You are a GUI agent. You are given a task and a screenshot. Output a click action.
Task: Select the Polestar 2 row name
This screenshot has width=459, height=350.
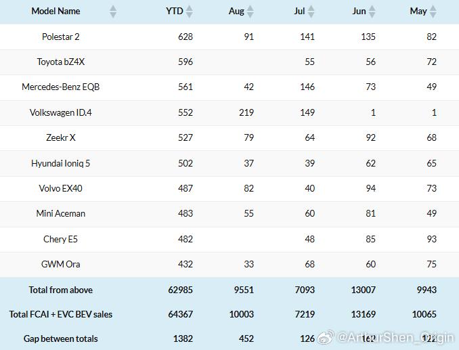61,37
